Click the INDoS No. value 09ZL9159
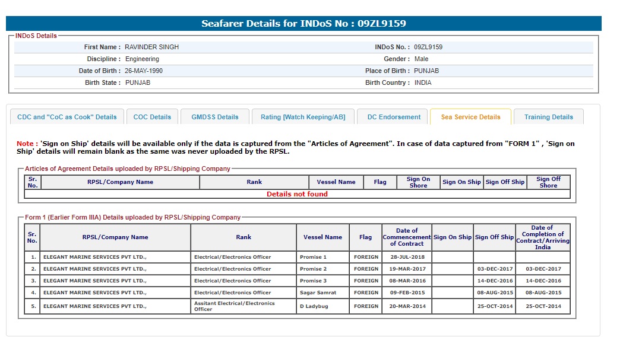 (x=428, y=47)
